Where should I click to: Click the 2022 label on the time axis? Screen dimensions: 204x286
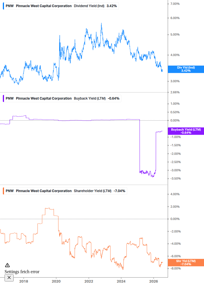pyautogui.click(x=89, y=281)
